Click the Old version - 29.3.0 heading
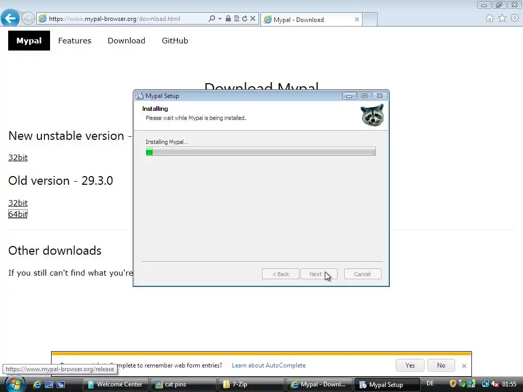Image resolution: width=523 pixels, height=392 pixels. pos(61,181)
